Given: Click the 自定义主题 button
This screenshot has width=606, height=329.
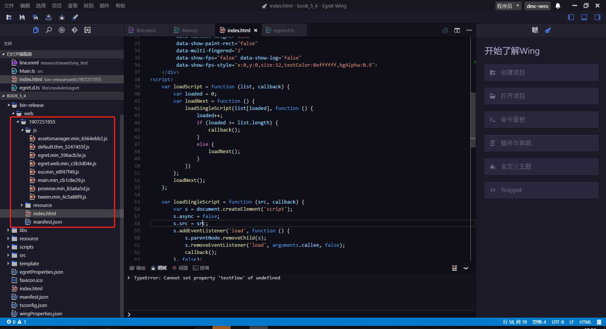Looking at the screenshot, I should (x=541, y=166).
